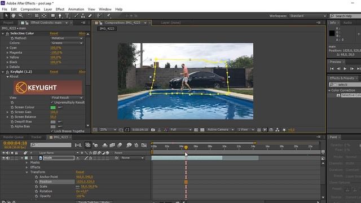Toggle Lock Biases Together checkbox
Screen dimensions: 361x203
coord(52,131)
